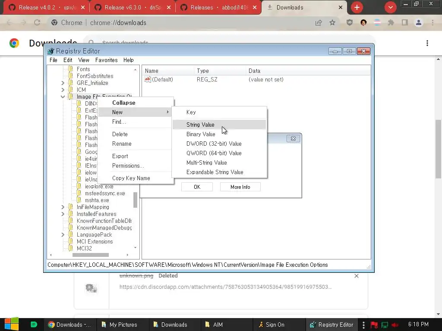Image resolution: width=442 pixels, height=331 pixels.
Task: Select the MCI Extensions key
Action: pos(95,241)
